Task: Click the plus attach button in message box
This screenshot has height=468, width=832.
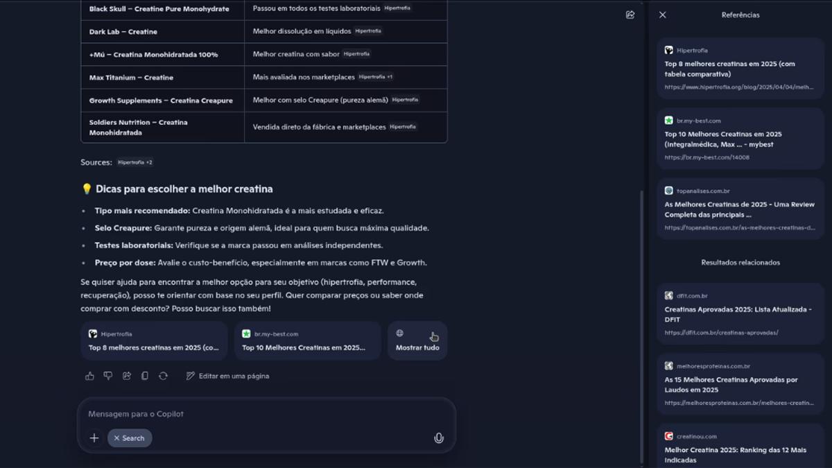Action: tap(94, 438)
